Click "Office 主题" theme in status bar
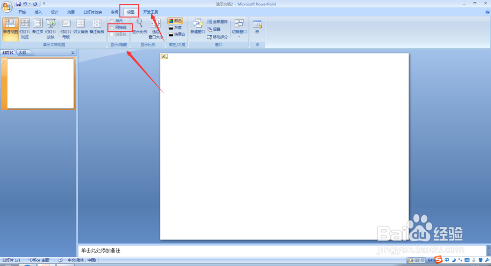This screenshot has height=266, width=491. coord(39,260)
